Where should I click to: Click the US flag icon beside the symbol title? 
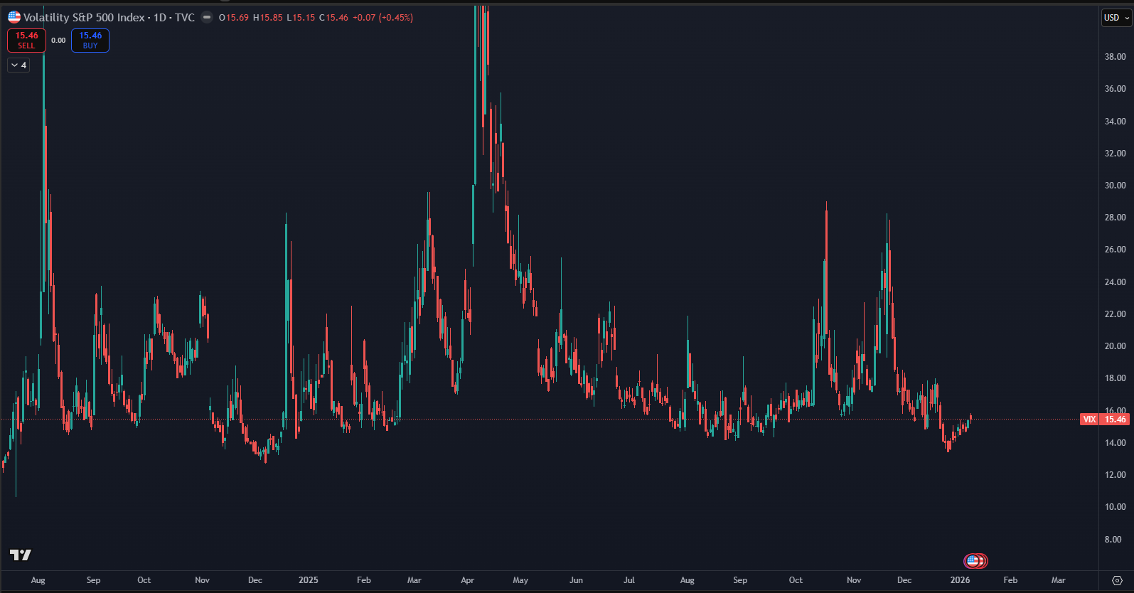click(14, 17)
